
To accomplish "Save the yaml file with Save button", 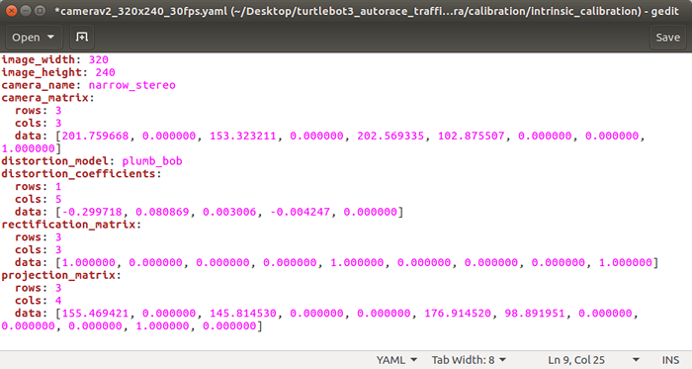I will pos(667,37).
